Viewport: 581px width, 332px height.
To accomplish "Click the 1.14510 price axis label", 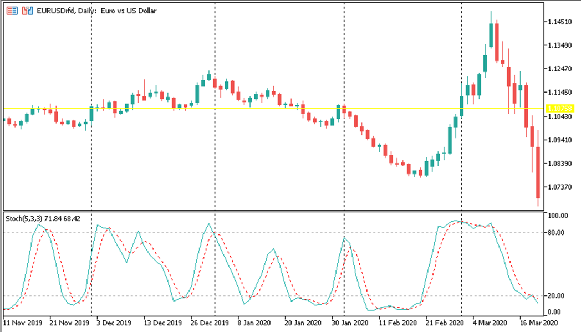I will click(x=560, y=22).
